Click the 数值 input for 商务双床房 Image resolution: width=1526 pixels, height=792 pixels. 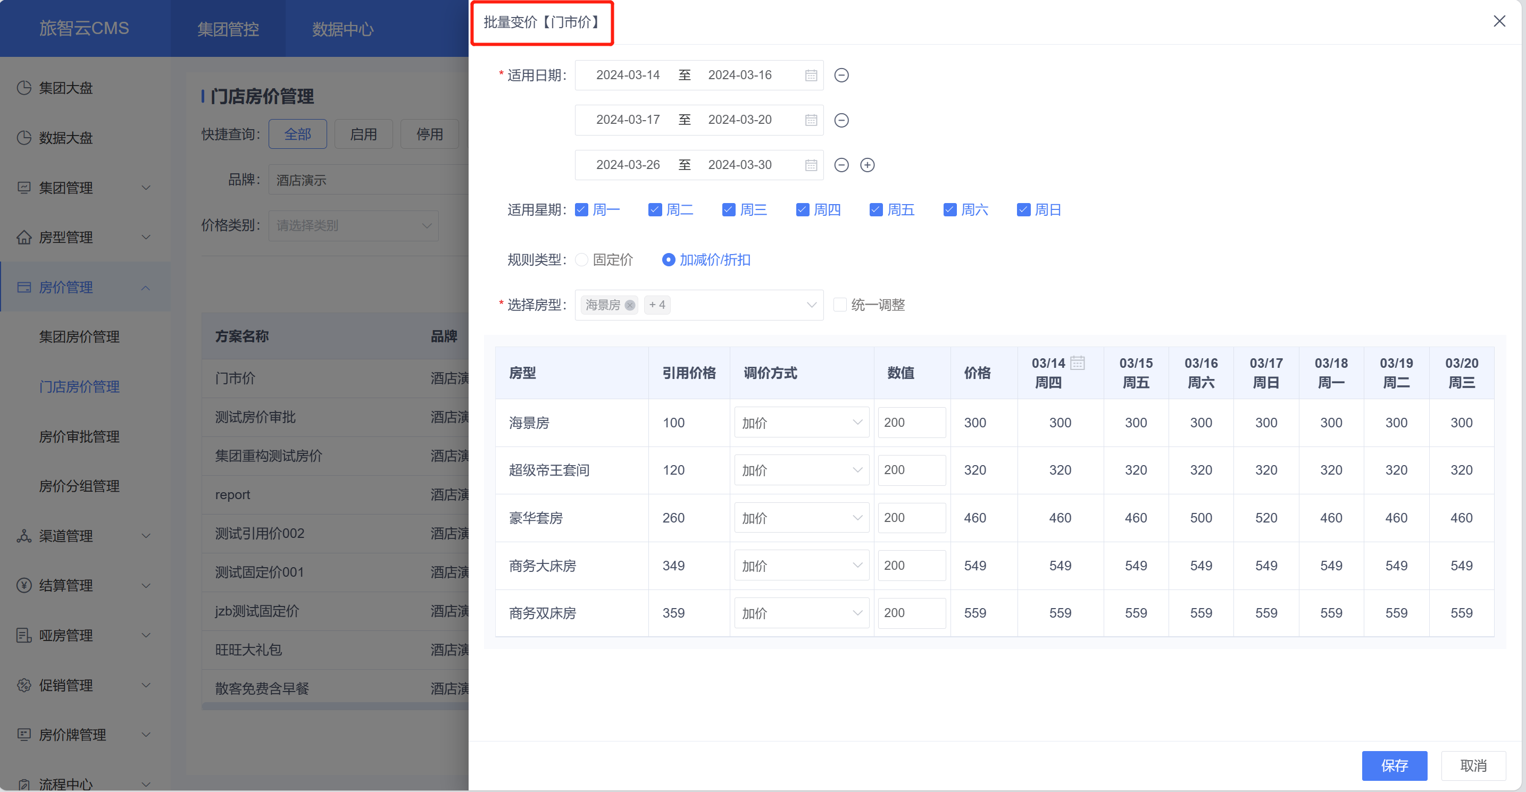click(912, 613)
